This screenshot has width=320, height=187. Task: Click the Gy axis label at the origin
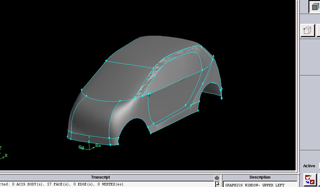pyautogui.click(x=81, y=147)
